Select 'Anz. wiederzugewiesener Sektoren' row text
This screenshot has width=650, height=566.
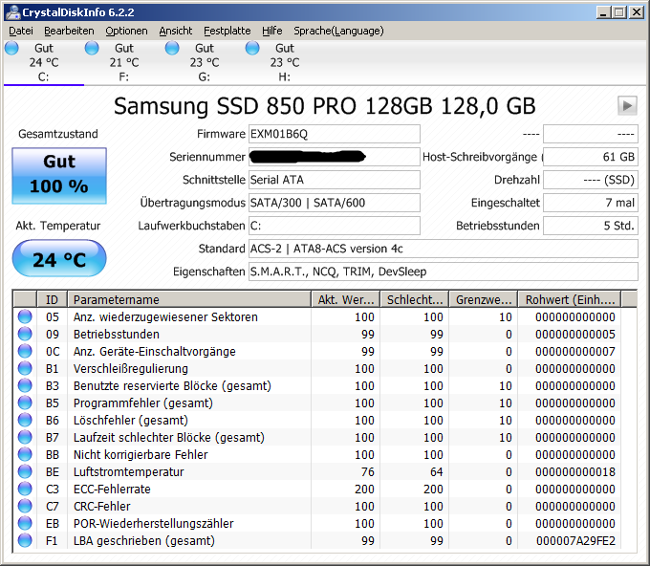pos(165,316)
